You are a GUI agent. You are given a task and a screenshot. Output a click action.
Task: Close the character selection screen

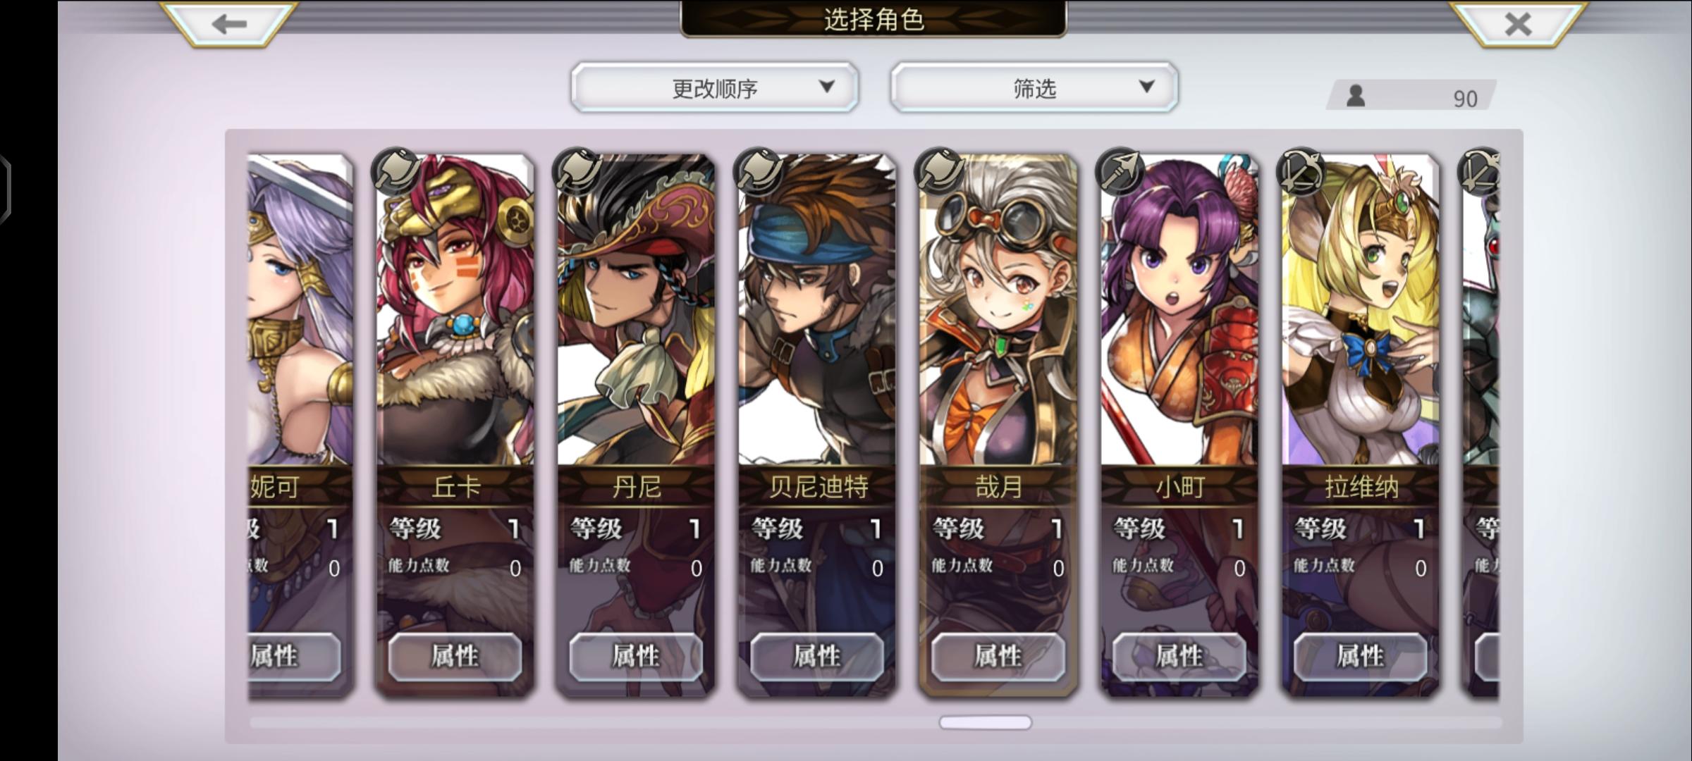1517,24
